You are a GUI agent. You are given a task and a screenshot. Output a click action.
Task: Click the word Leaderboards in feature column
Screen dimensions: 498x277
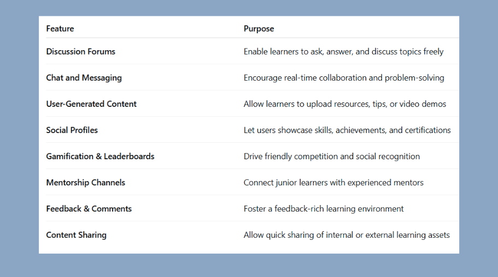129,156
